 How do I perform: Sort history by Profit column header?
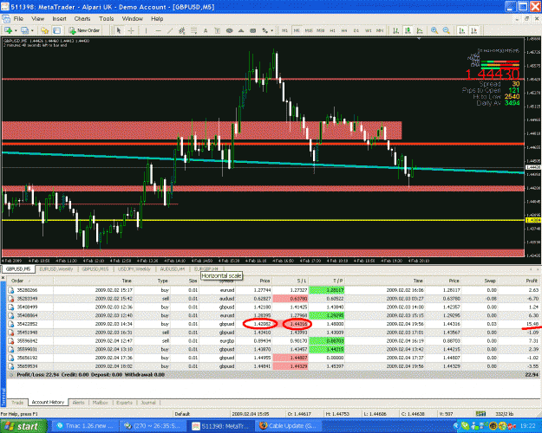(x=519, y=281)
